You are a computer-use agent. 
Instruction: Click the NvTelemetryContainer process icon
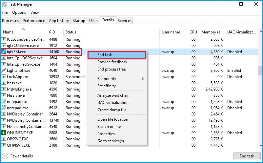4,127
